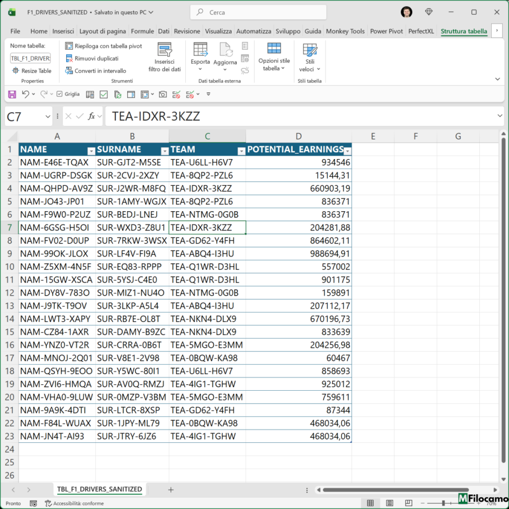Viewport: 509px width, 509px height.
Task: Click the Page Layout view icon in status bar
Action: [390, 503]
